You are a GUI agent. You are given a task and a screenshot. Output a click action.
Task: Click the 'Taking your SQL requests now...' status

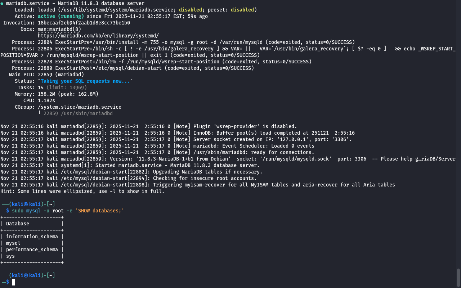pos(85,81)
